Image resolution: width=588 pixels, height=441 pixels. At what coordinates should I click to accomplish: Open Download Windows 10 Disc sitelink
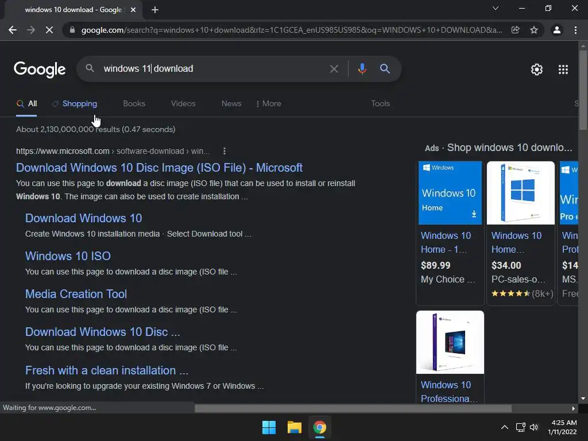[x=102, y=332]
